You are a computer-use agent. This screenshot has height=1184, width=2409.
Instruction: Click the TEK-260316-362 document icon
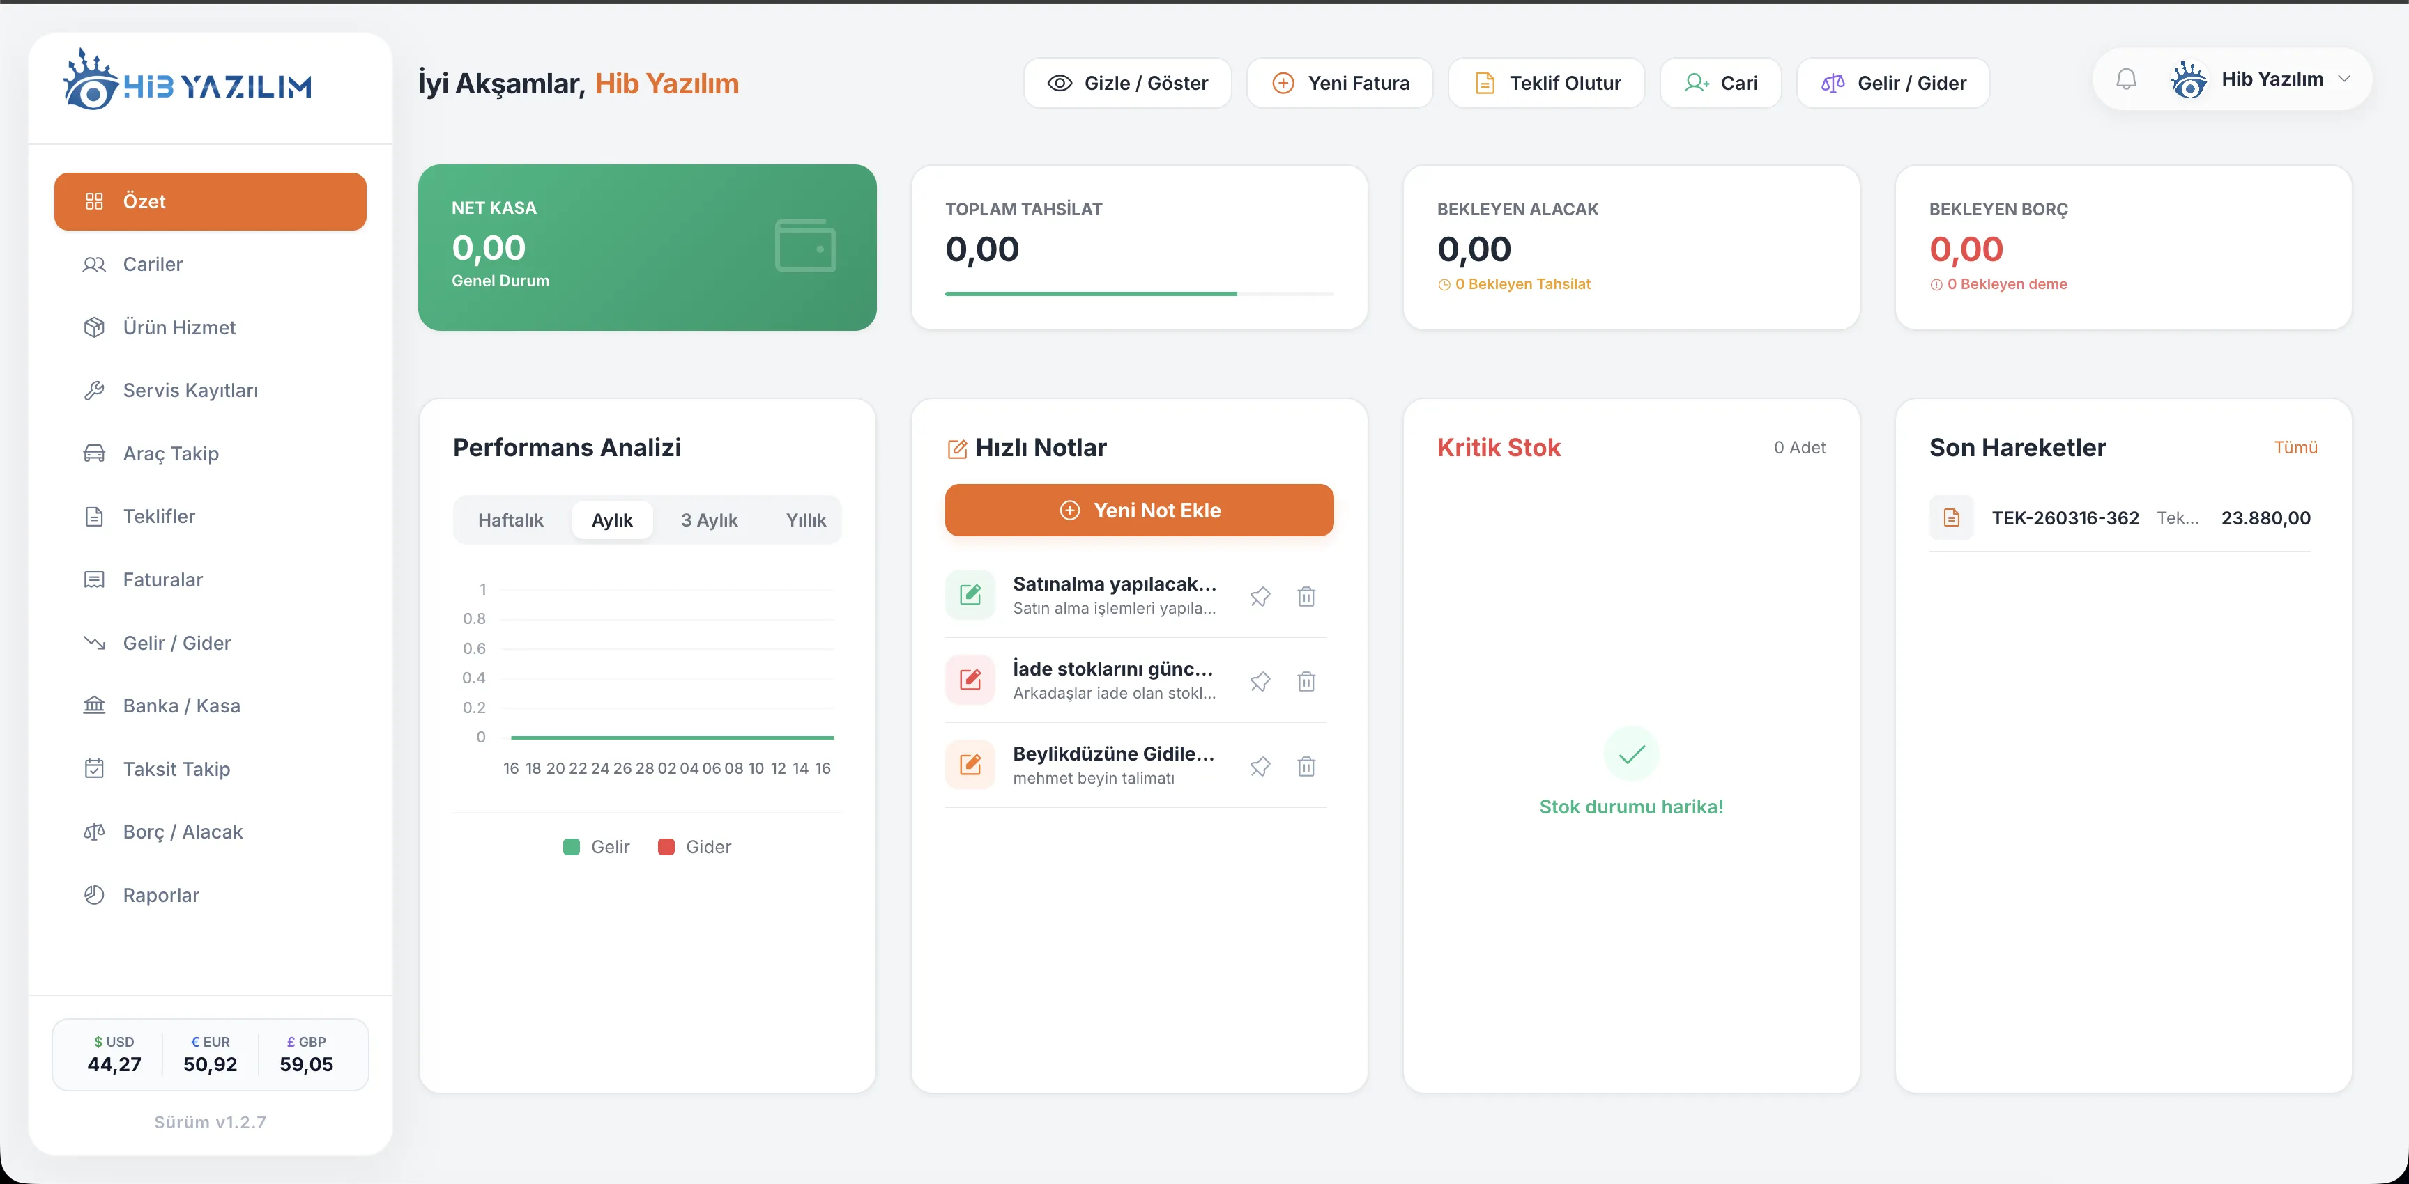pyautogui.click(x=1951, y=517)
